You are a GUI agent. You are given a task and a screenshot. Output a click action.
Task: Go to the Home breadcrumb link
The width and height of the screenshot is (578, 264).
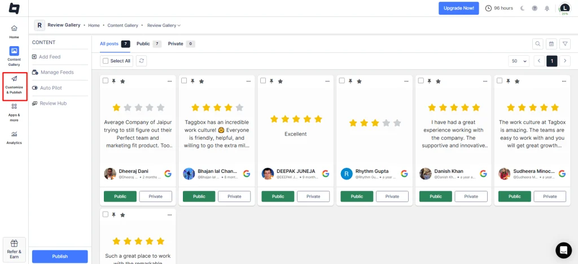[x=94, y=25]
